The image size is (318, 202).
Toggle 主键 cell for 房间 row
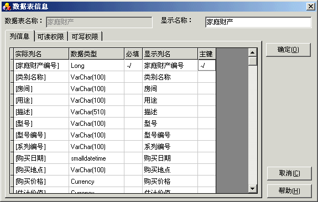pyautogui.click(x=207, y=88)
